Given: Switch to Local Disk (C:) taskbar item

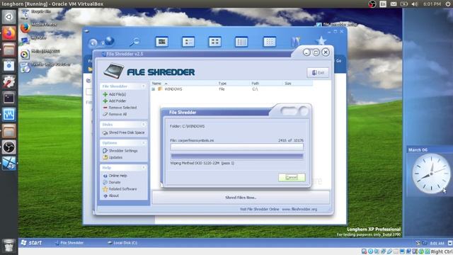Looking at the screenshot, I should click(122, 243).
